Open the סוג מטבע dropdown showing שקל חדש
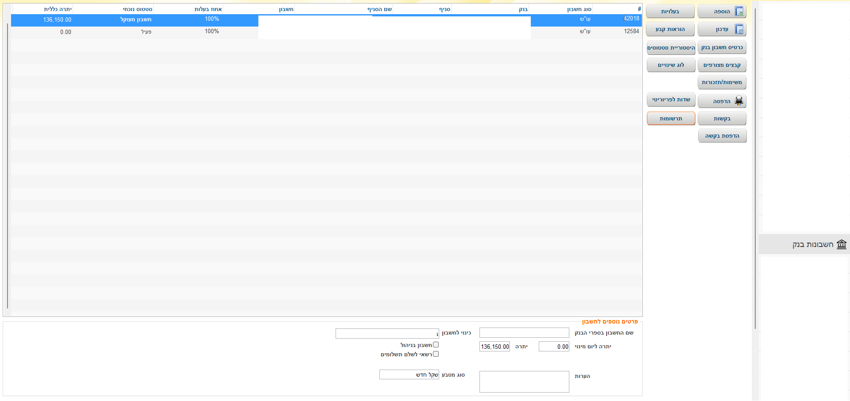Screen dimensions: 850x401 tap(409, 375)
